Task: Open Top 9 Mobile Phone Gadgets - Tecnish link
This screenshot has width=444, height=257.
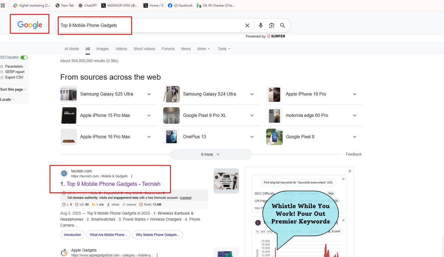Action: point(113,184)
